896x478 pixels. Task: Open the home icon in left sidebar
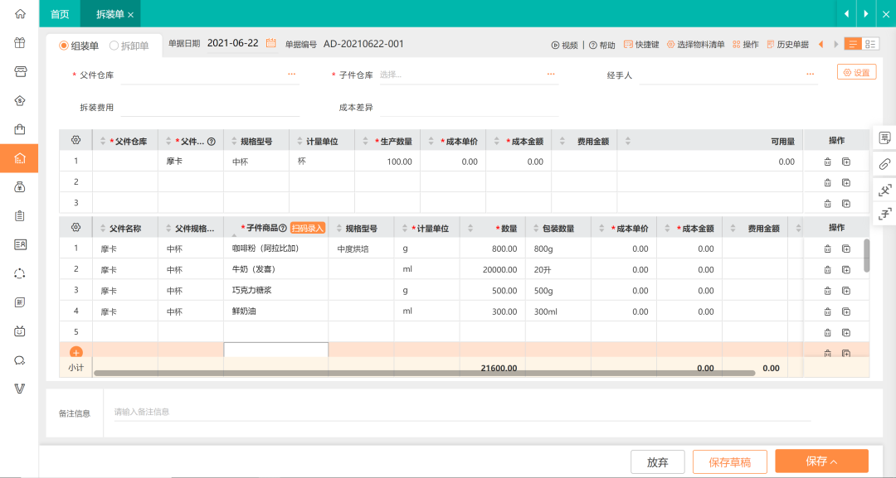[x=20, y=14]
